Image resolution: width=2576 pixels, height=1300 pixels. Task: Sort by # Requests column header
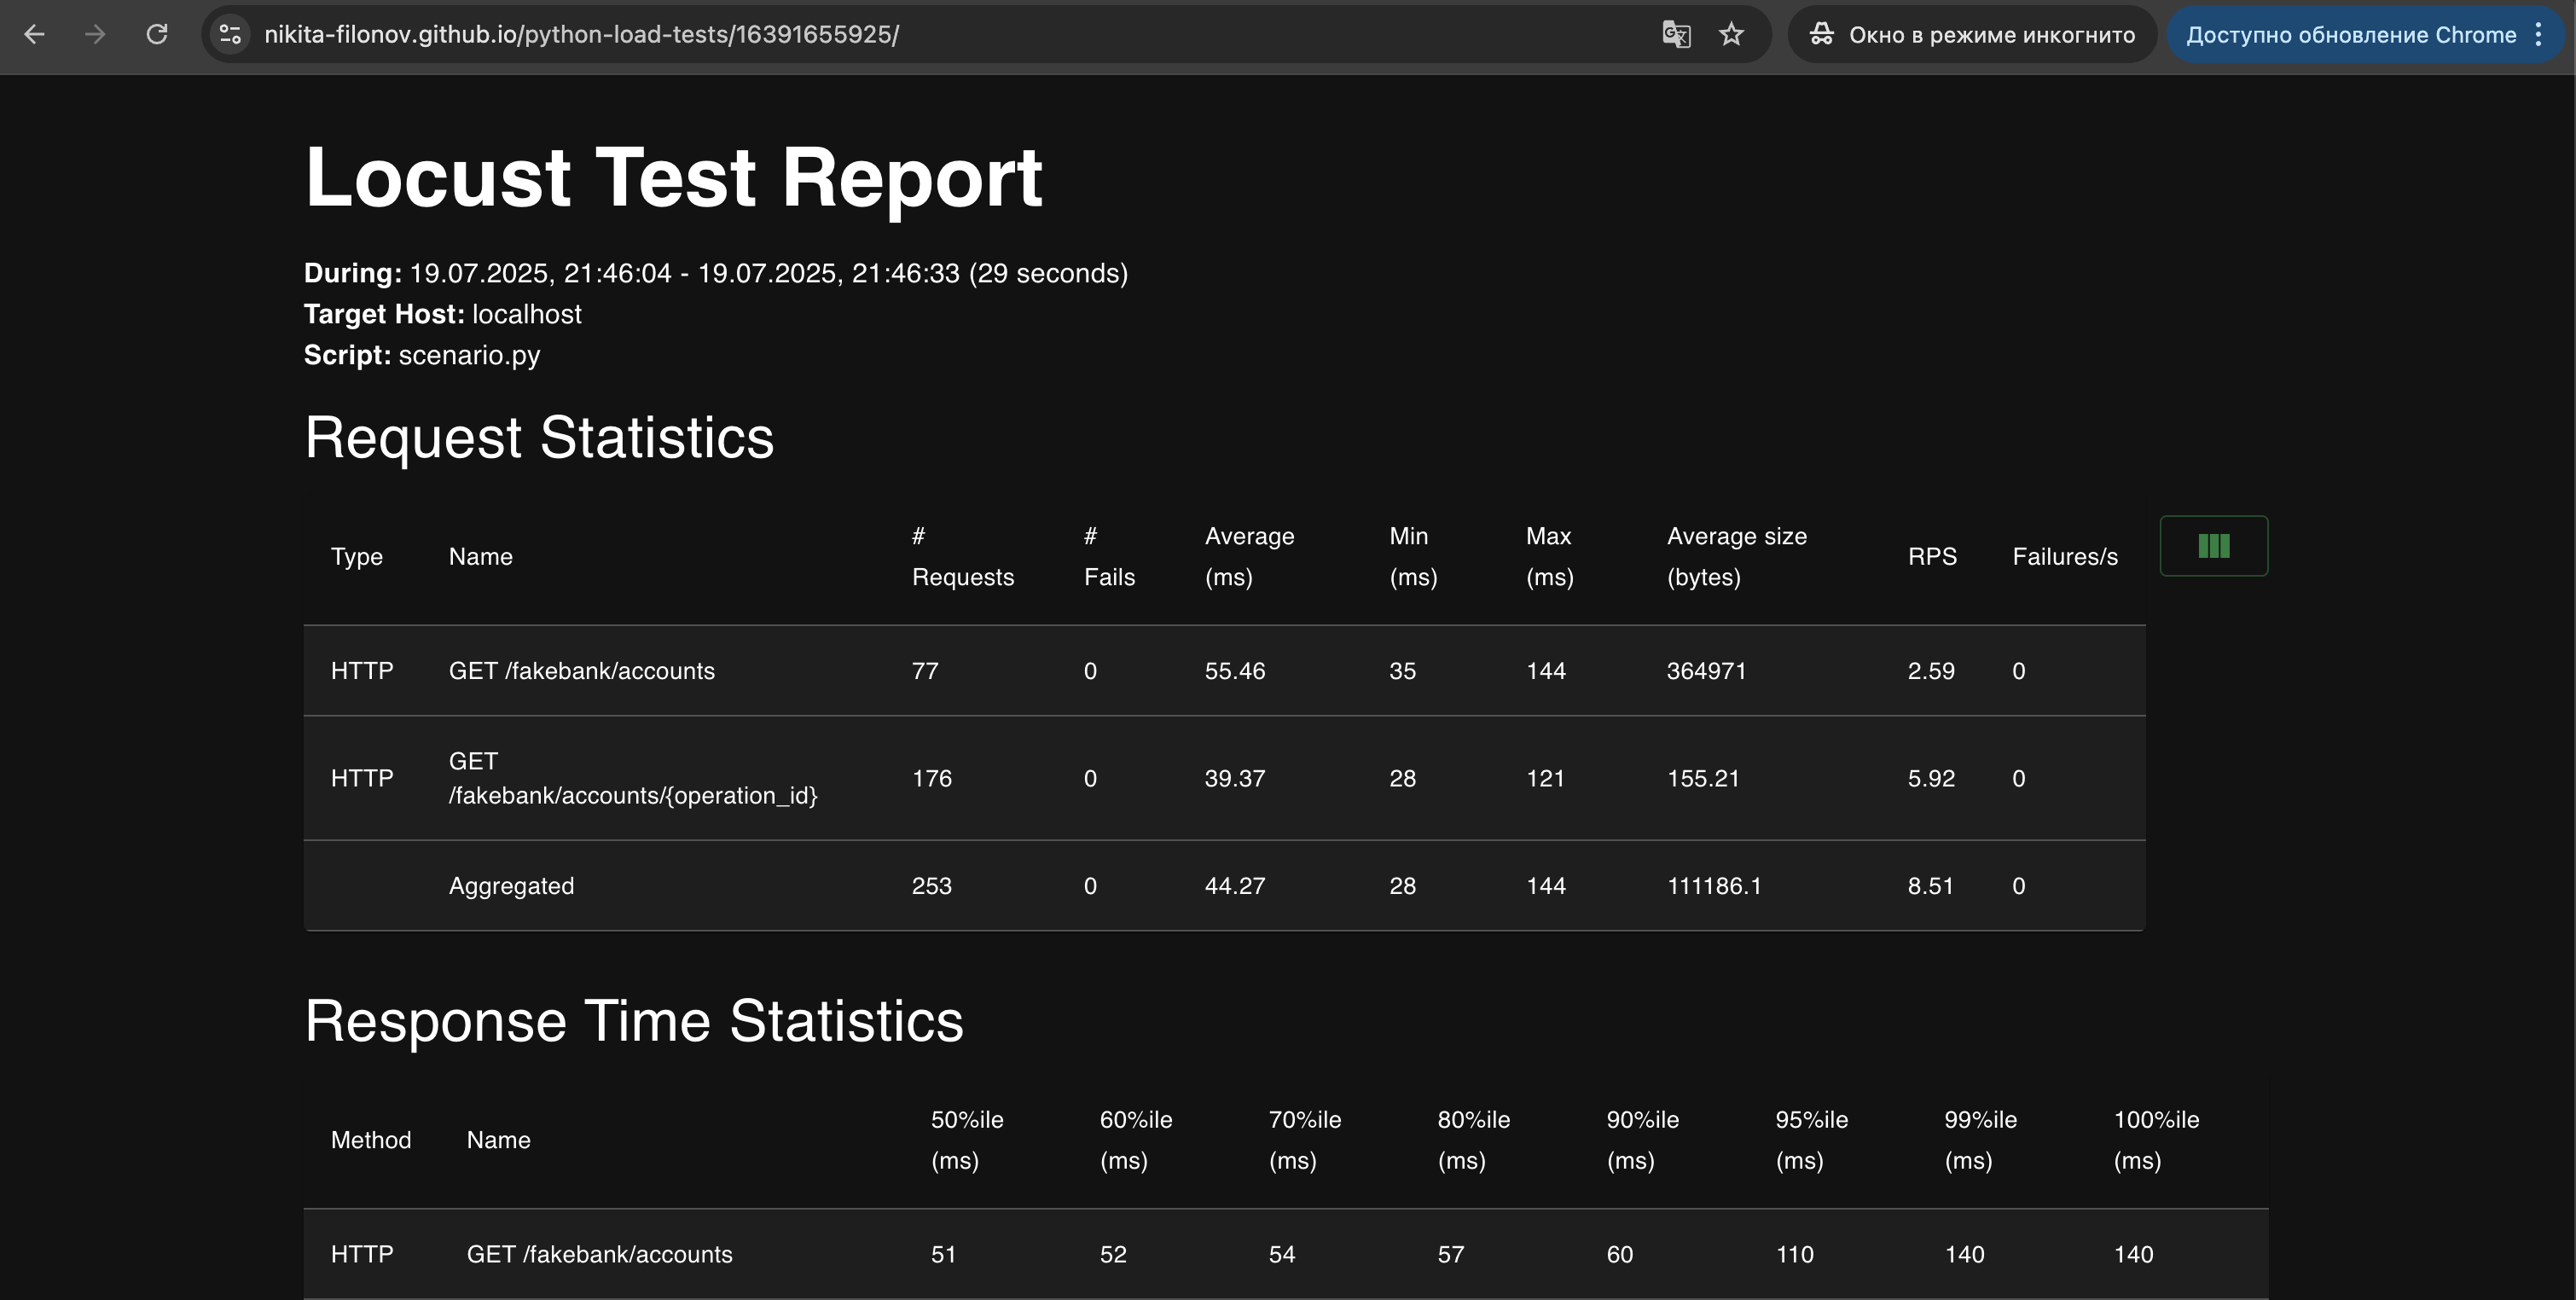(x=962, y=557)
